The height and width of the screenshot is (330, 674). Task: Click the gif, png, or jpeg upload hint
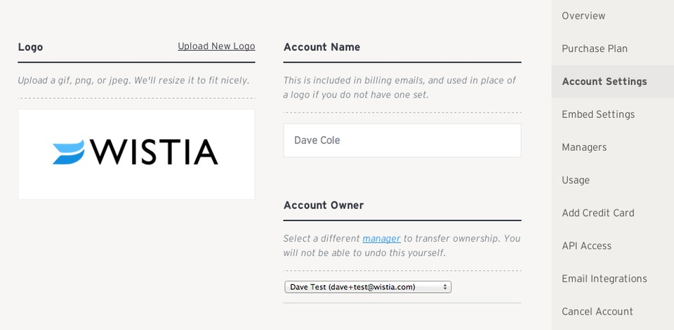pos(133,80)
